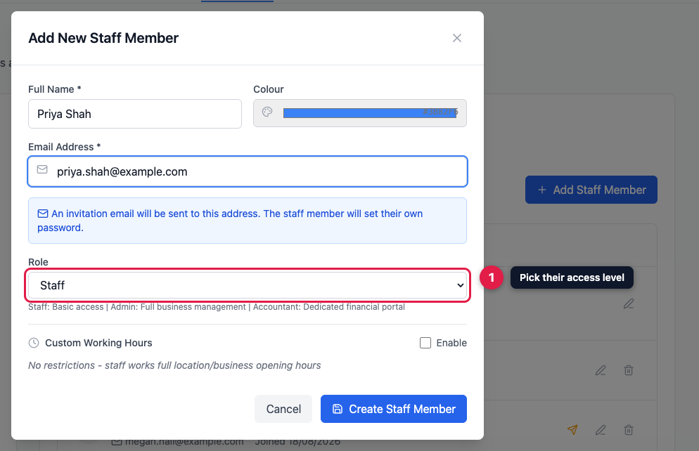Screen dimensions: 699x451
Task: Click the 'Staff: Basic access' role helper text
Action: pyautogui.click(x=217, y=307)
